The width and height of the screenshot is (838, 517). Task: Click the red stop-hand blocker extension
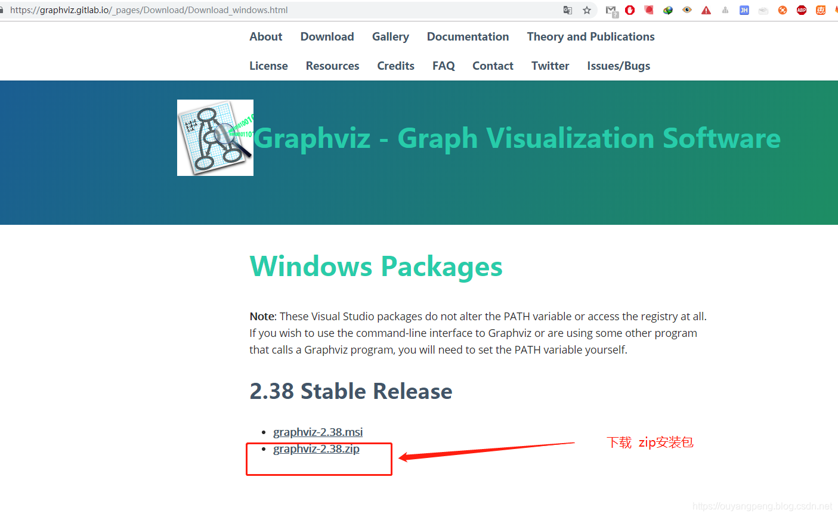630,10
